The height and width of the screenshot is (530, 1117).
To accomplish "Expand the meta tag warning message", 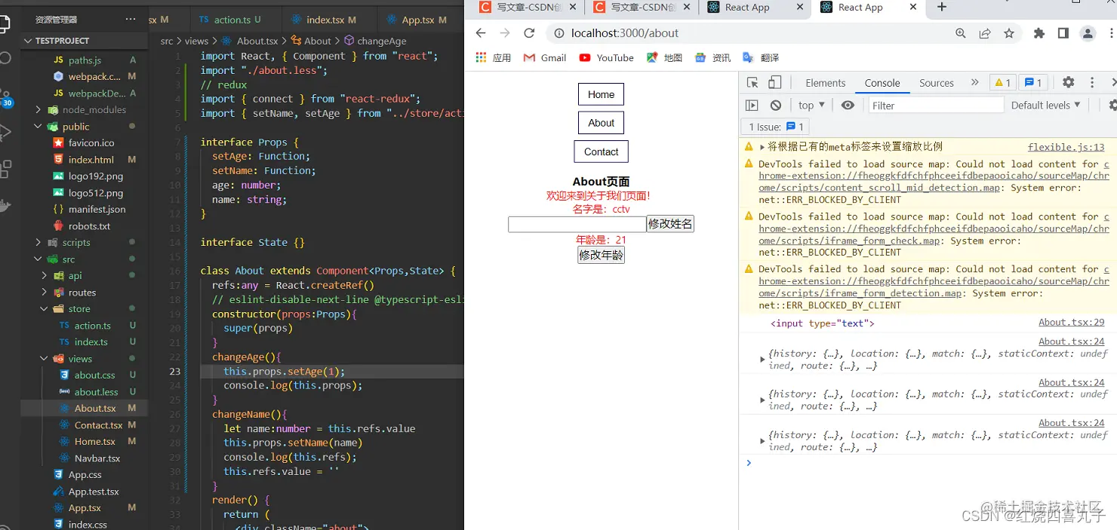I will click(x=762, y=147).
